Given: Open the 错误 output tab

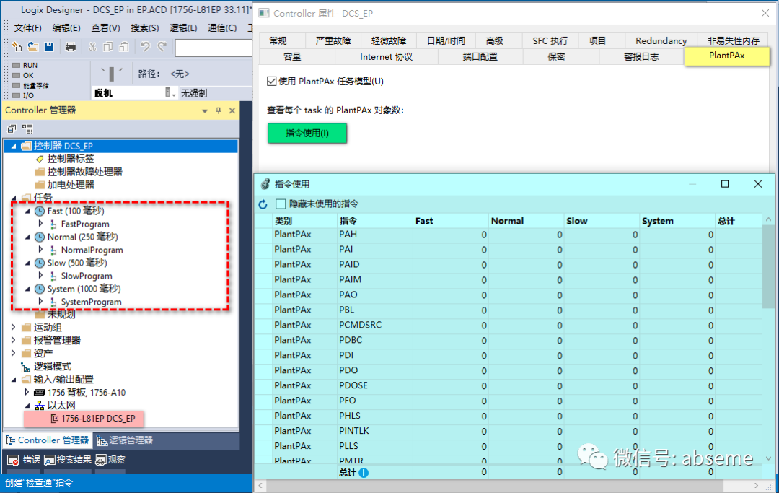Looking at the screenshot, I should pos(25,460).
